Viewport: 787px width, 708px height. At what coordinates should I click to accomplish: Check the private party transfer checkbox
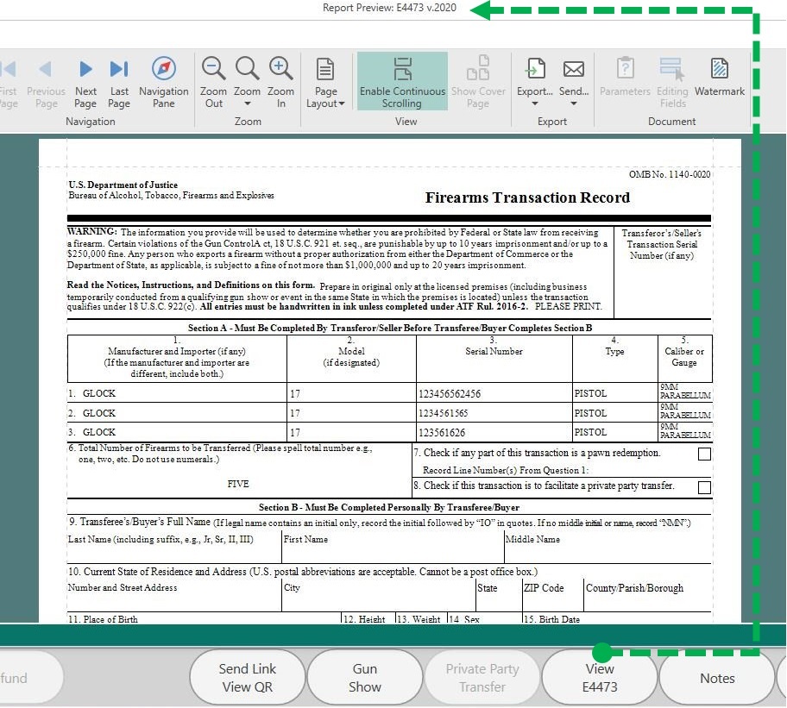[x=704, y=487]
